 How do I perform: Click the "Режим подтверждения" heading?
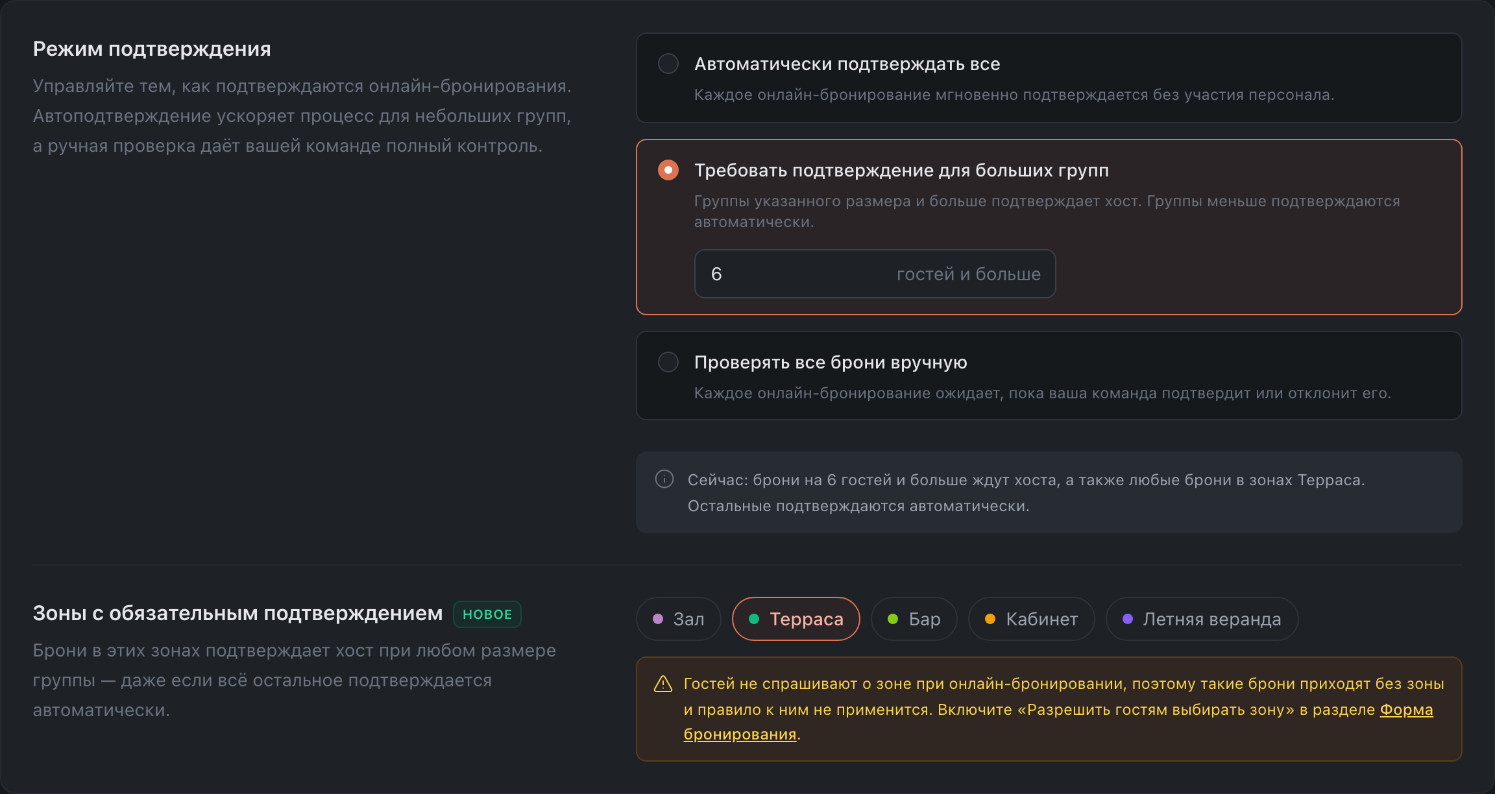[x=152, y=49]
